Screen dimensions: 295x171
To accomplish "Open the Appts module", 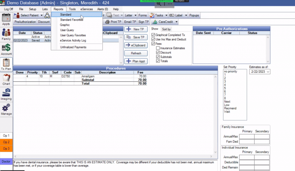I will (x=6, y=20).
